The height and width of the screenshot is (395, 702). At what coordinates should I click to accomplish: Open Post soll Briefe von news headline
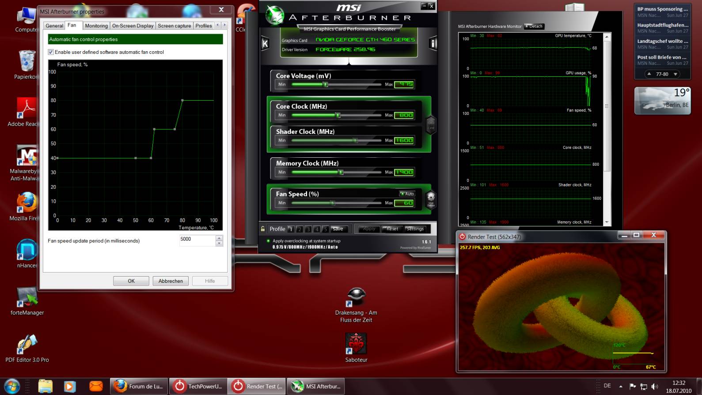[x=662, y=57]
